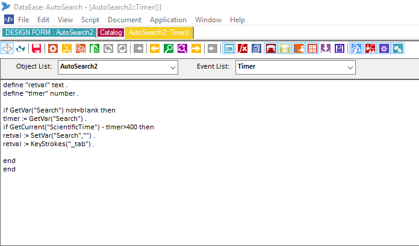The image size is (419, 246).
Task: Click the teal puzzle pieces icon
Action: [397, 49]
